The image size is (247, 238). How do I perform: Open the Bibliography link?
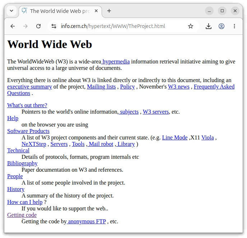click(22, 163)
